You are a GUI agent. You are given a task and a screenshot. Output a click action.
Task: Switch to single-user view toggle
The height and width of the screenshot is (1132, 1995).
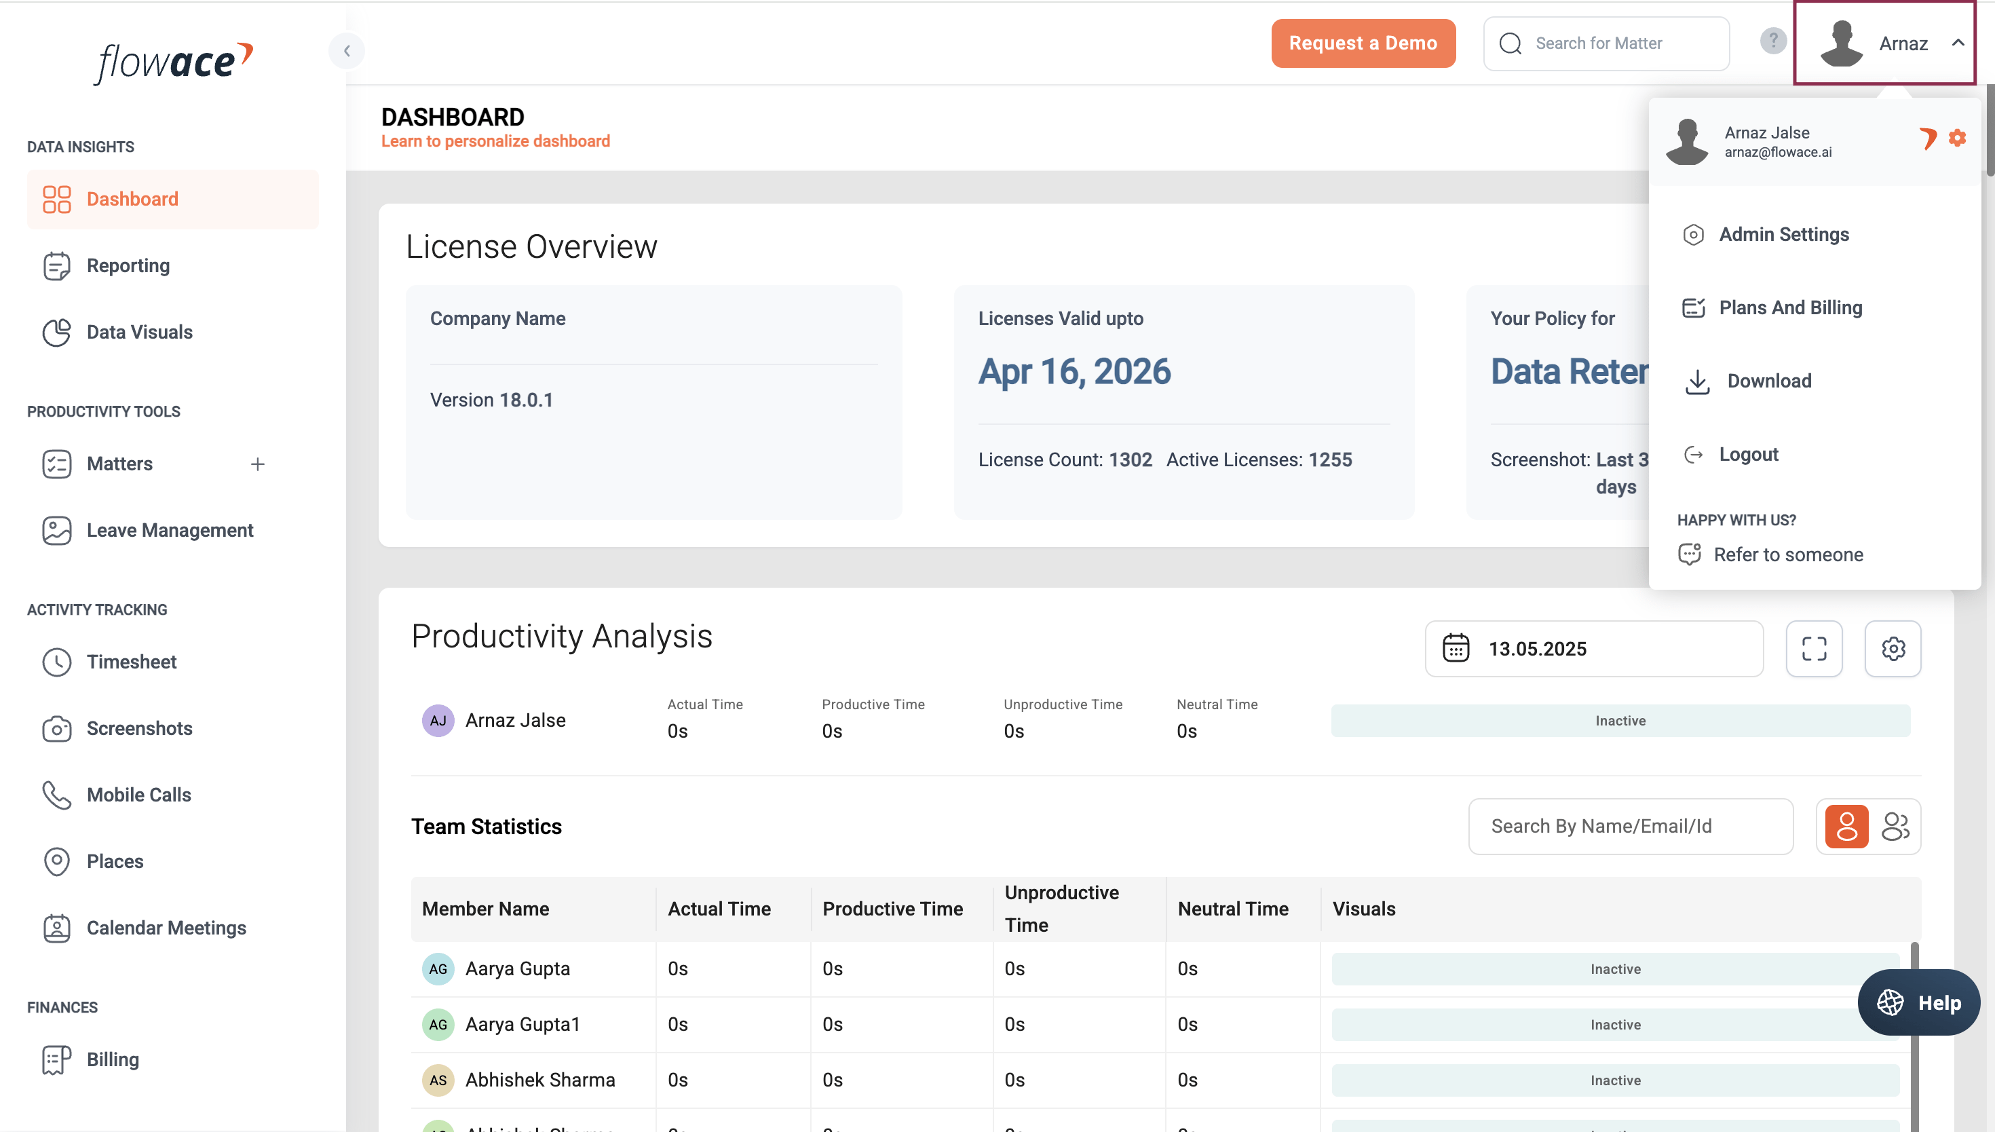1846,827
